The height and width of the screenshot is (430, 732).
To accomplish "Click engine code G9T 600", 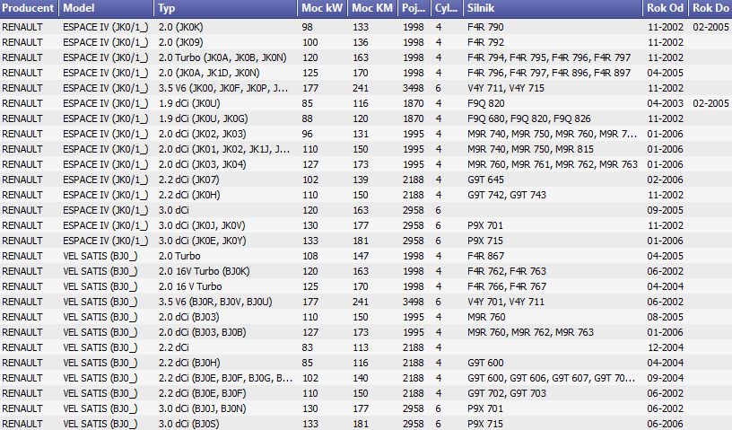I will [485, 363].
